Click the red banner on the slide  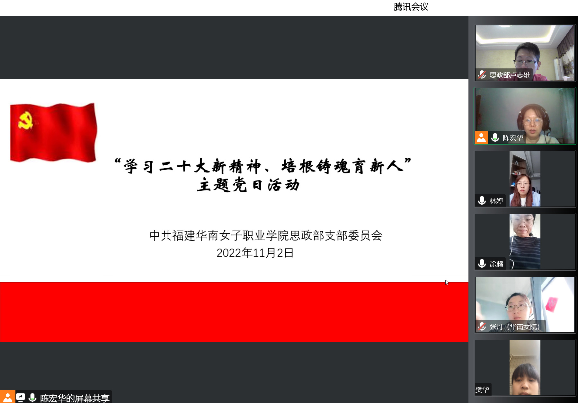[x=234, y=312]
